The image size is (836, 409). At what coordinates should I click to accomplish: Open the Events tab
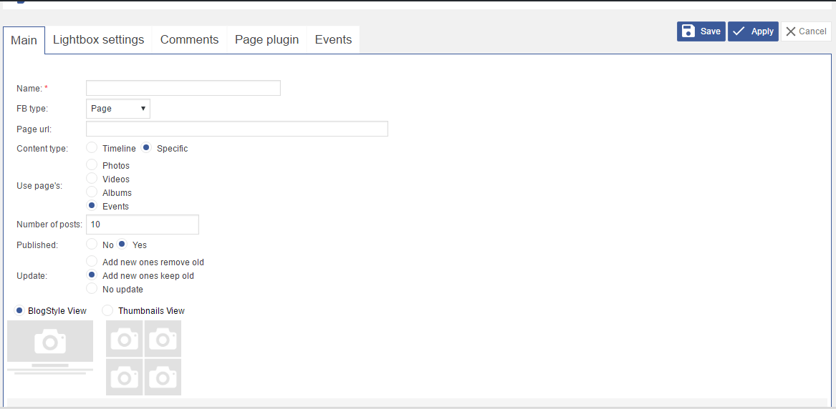coord(333,40)
